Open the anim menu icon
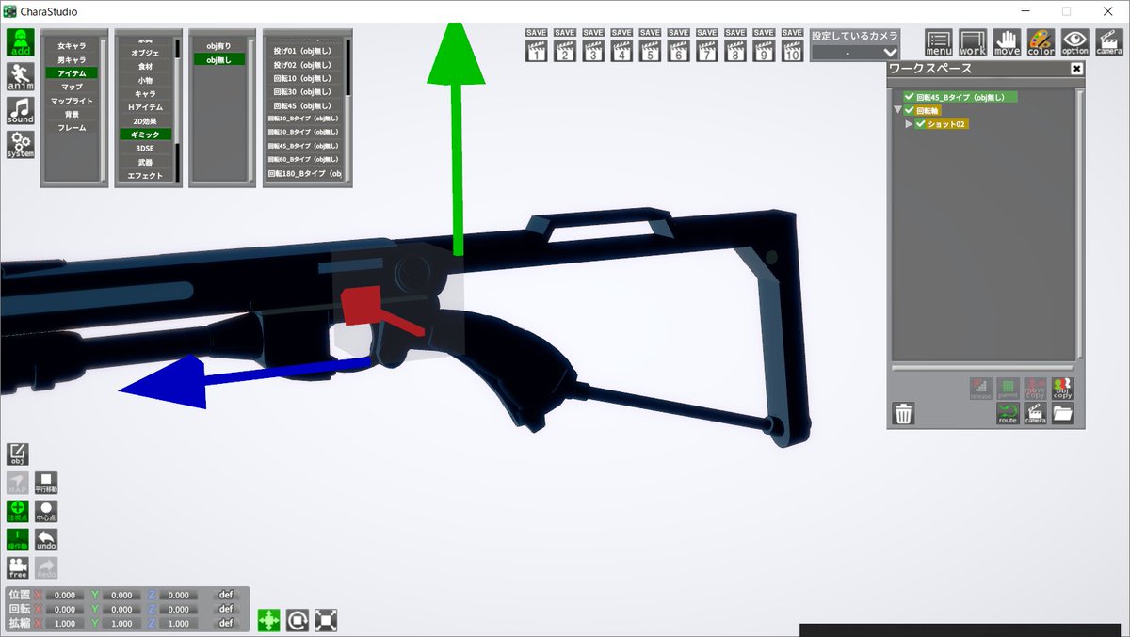 click(x=21, y=77)
